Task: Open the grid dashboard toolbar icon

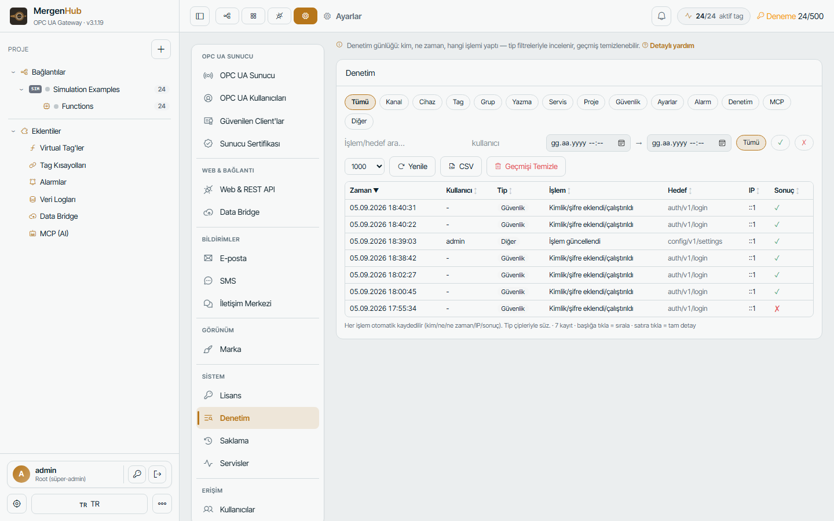Action: point(253,16)
